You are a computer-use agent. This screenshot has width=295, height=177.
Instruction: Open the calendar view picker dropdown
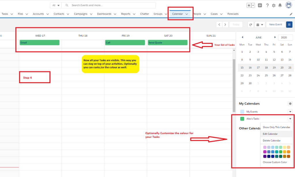coord(260,25)
